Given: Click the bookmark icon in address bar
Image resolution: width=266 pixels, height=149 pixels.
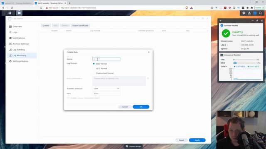Looking at the screenshot, I should point(41,8).
